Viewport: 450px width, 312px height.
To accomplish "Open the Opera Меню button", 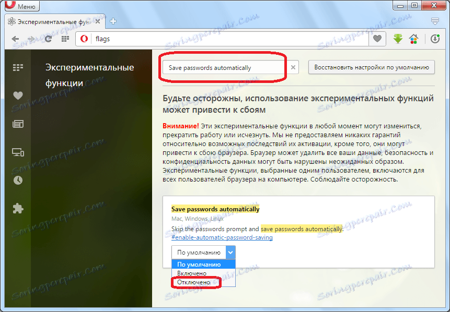I will coord(21,6).
